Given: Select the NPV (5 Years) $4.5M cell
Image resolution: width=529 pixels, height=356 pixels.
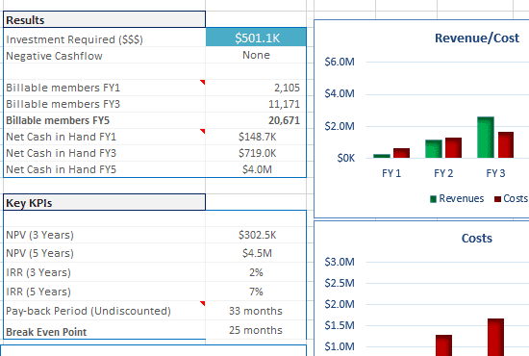Looking at the screenshot, I should click(256, 253).
